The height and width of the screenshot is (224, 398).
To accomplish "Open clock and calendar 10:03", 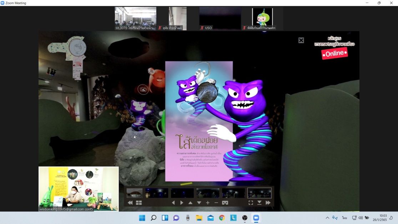I will coord(380,218).
